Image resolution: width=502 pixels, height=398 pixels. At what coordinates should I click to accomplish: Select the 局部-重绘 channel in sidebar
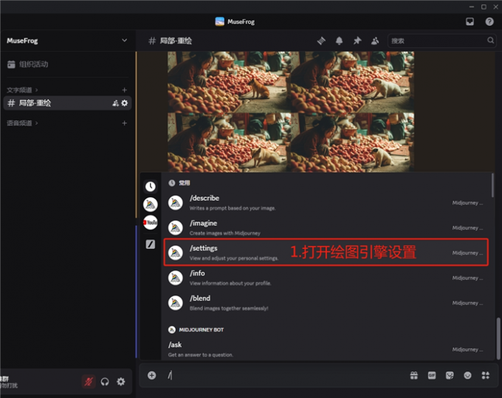67,103
